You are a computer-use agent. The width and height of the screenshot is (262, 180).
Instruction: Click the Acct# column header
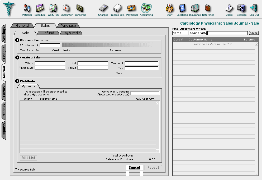point(28,99)
